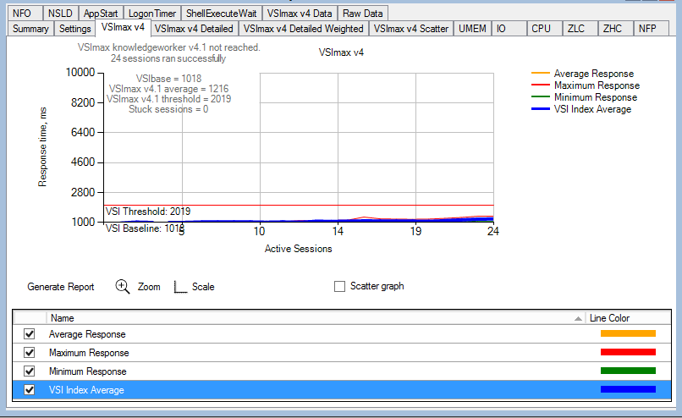The height and width of the screenshot is (418, 682).
Task: Switch to the Summary tab
Action: (30, 29)
